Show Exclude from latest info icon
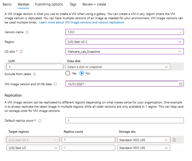Screen dimensions: 192x161 point(34,74)
